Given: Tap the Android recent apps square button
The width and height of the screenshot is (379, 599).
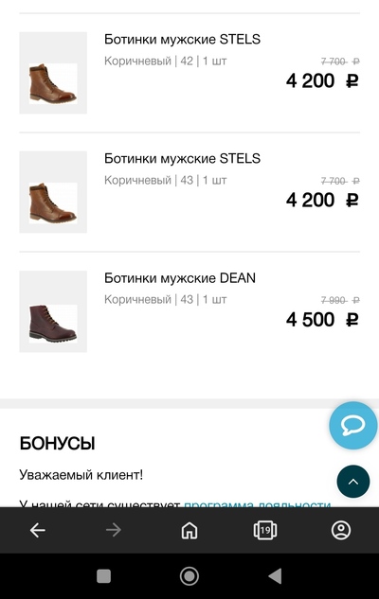Looking at the screenshot, I should [103, 576].
